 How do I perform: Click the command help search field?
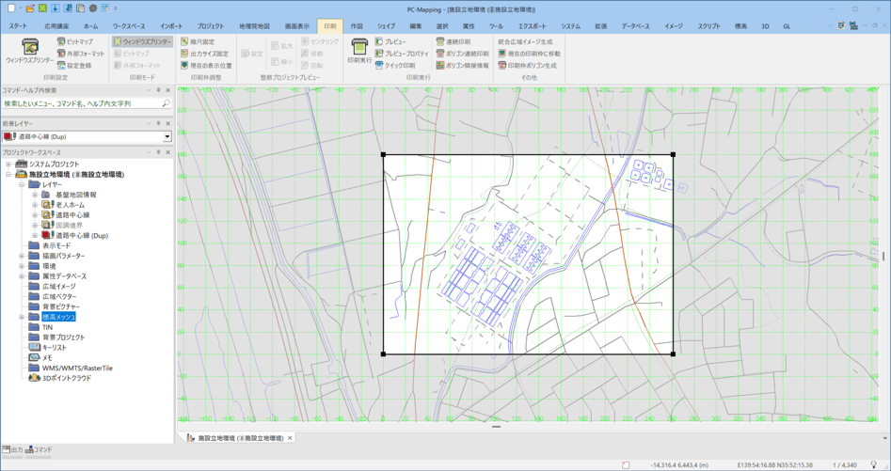click(x=81, y=103)
